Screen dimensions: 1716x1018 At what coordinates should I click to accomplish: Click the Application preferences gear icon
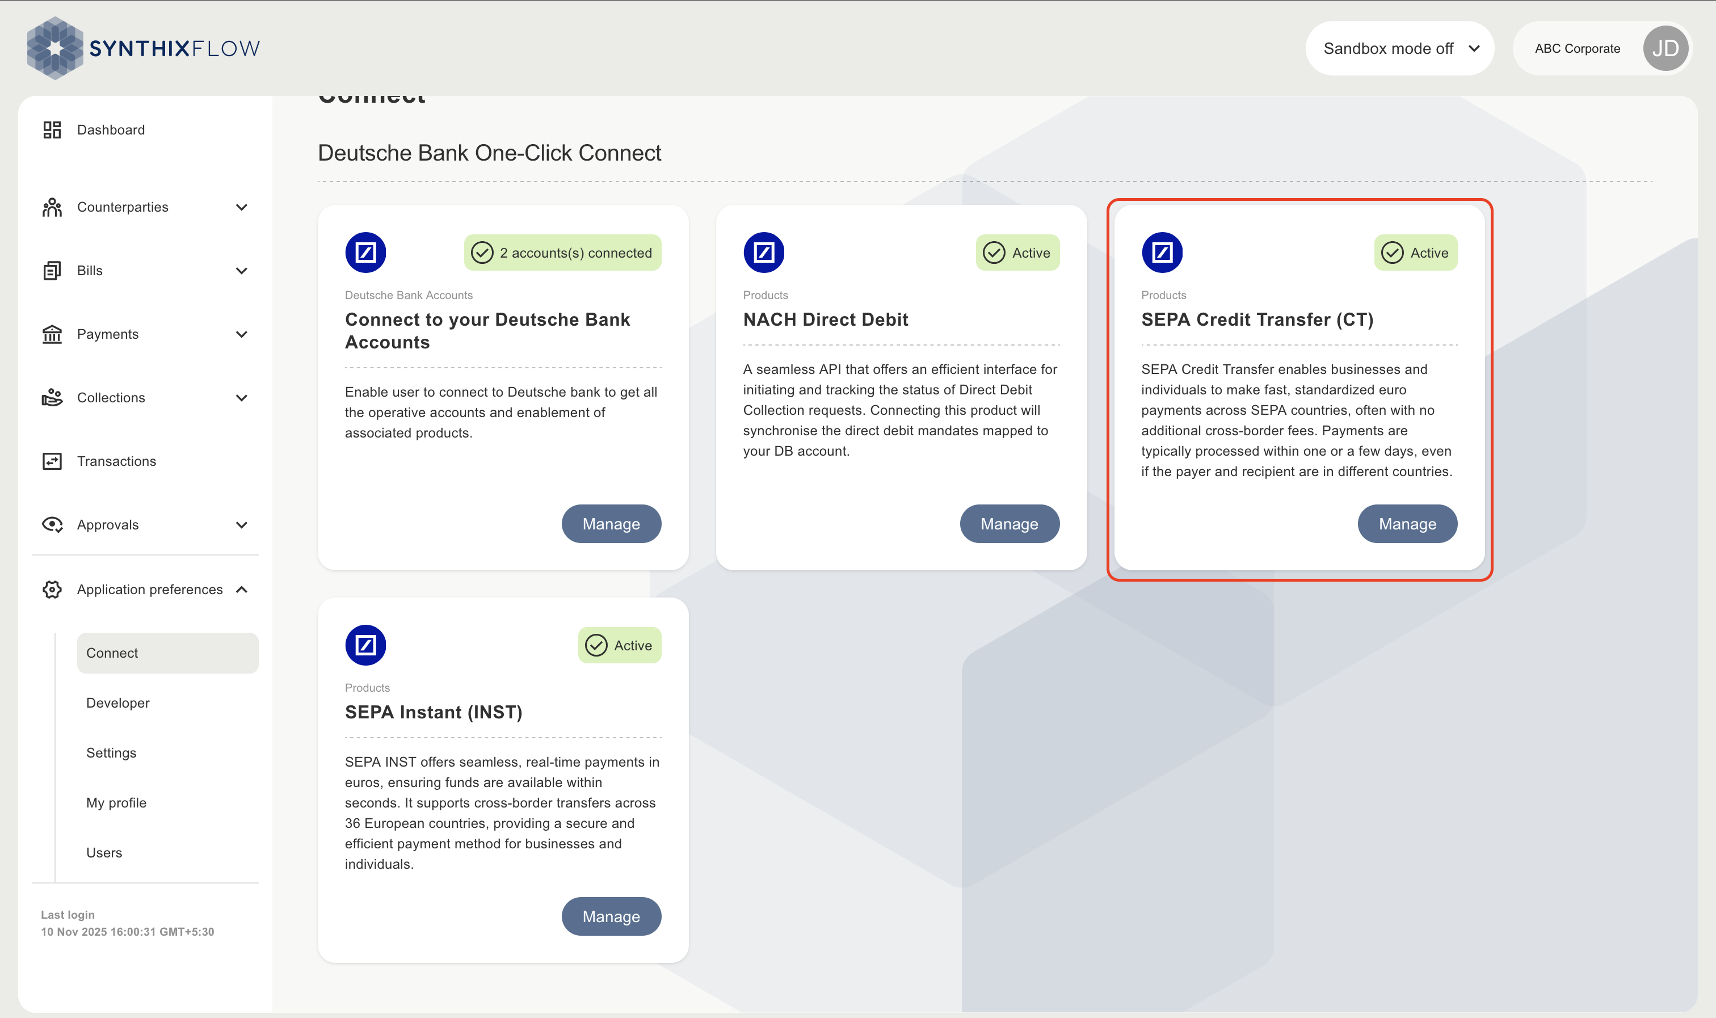click(x=52, y=590)
